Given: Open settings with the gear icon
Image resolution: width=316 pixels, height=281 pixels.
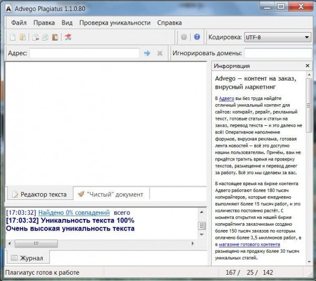Looking at the screenshot, I should (x=184, y=37).
